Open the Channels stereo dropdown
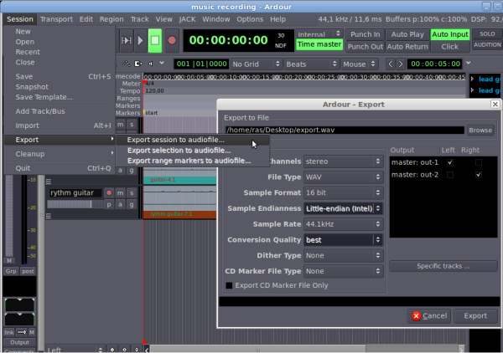Screen dimensions: 503x353 tap(343, 161)
